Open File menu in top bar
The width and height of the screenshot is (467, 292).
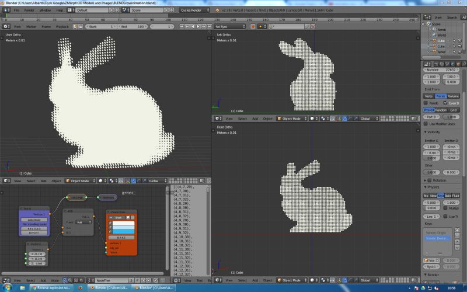point(16,10)
